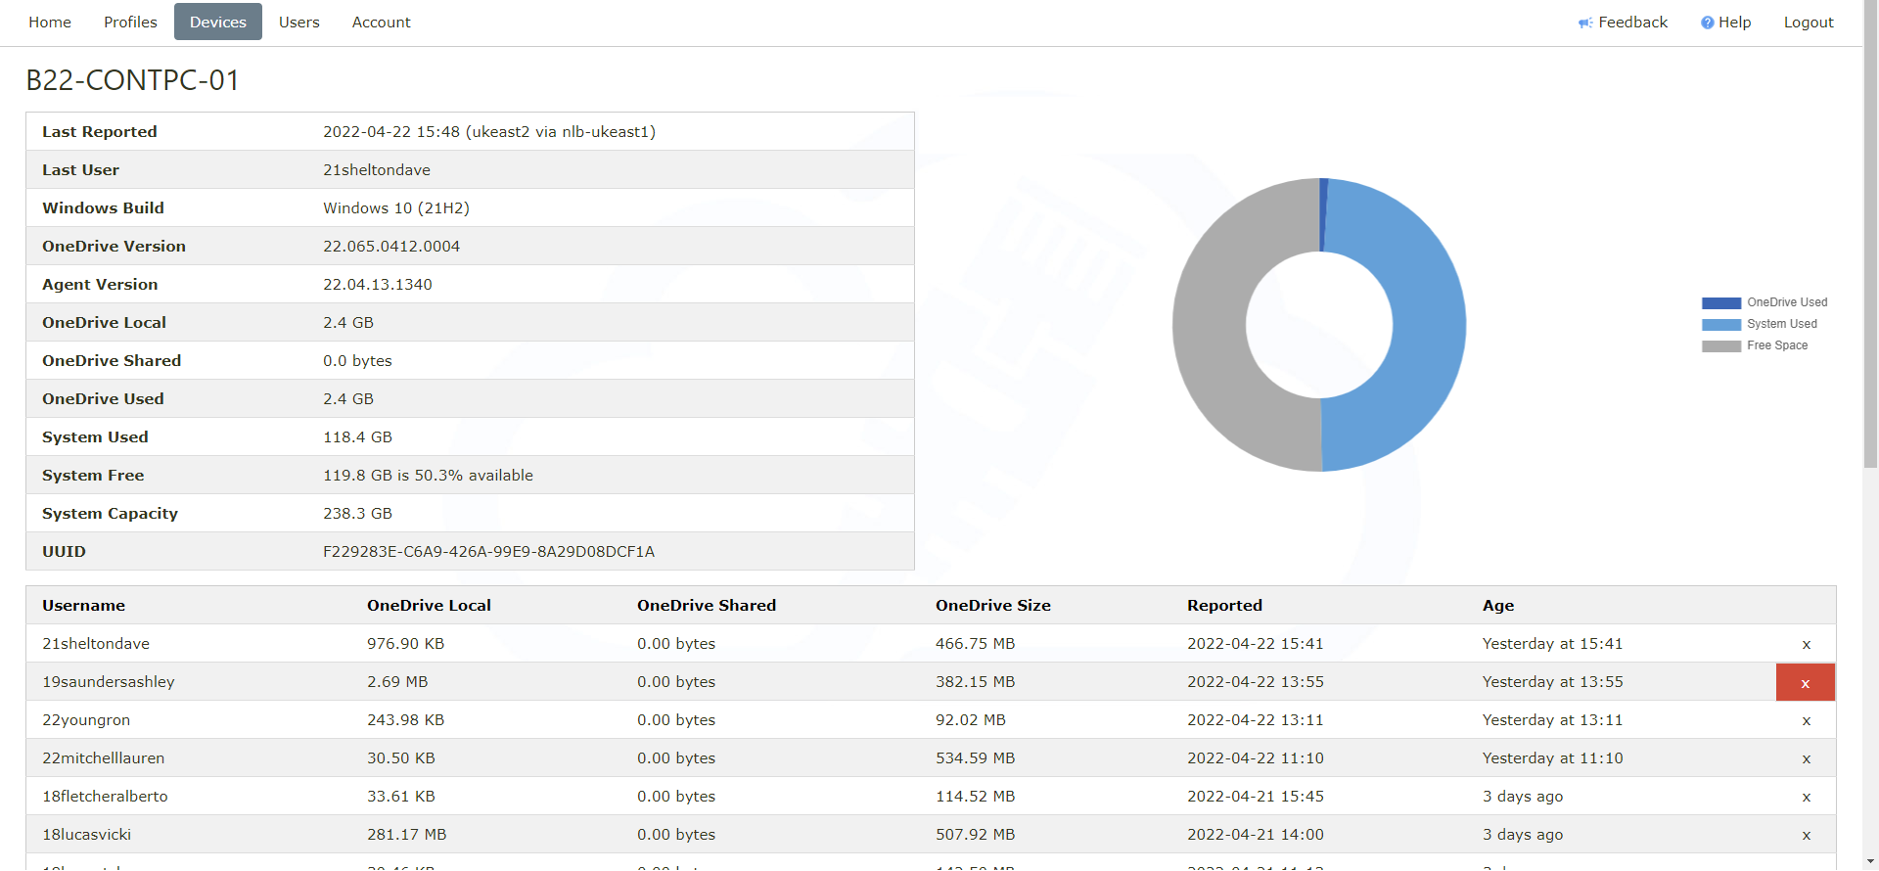Image resolution: width=1879 pixels, height=871 pixels.
Task: Open the Profiles page
Action: tap(130, 23)
